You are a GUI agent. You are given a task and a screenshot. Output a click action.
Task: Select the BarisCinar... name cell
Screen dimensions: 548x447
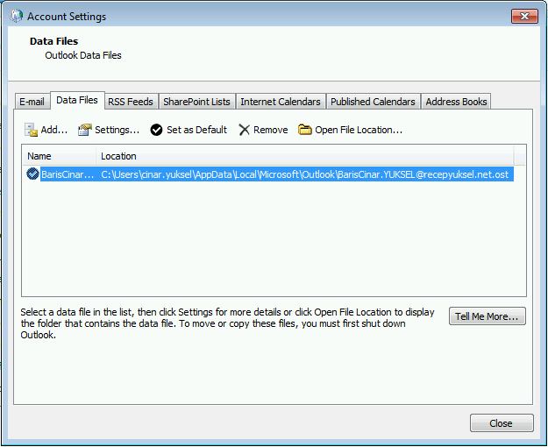[68, 174]
